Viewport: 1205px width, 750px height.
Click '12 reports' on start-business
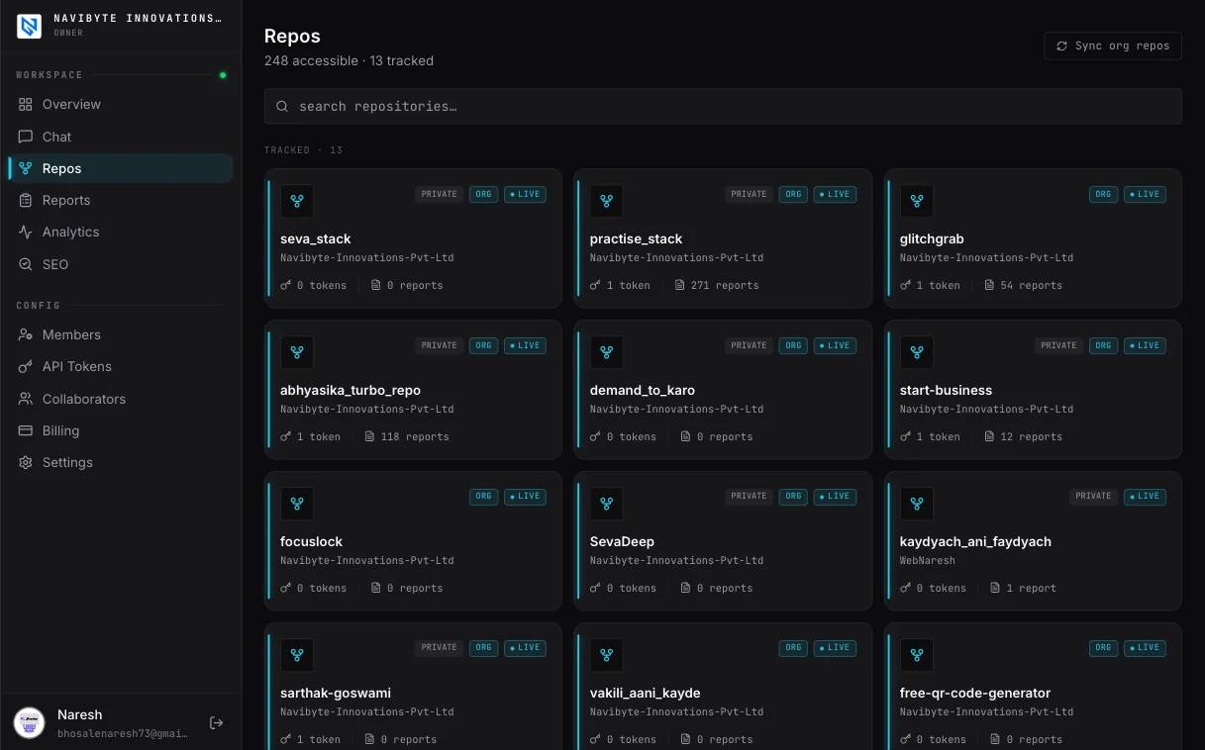[1023, 436]
